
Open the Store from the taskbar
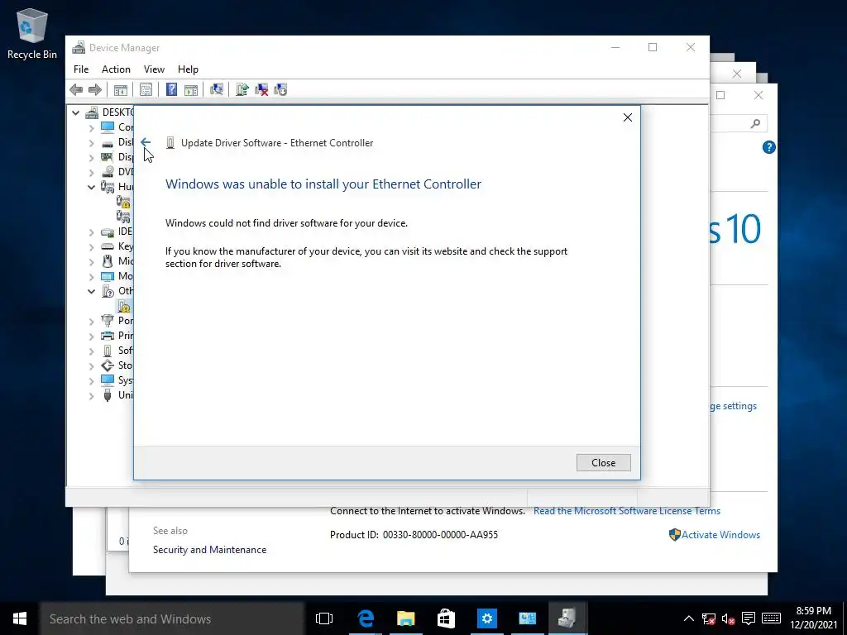click(446, 618)
